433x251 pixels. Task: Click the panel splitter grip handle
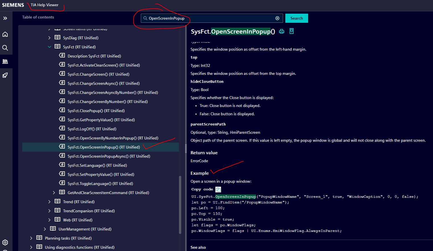[186, 149]
